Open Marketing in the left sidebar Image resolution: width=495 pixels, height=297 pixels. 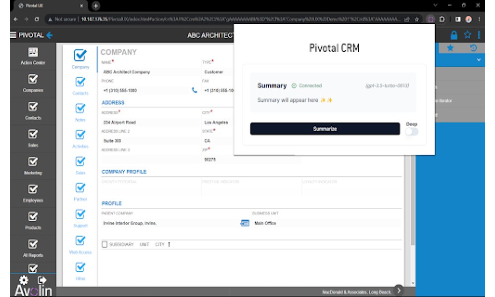(33, 166)
